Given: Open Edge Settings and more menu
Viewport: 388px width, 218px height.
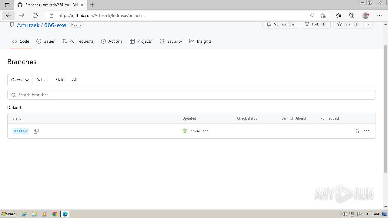Looking at the screenshot, I should 380,15.
